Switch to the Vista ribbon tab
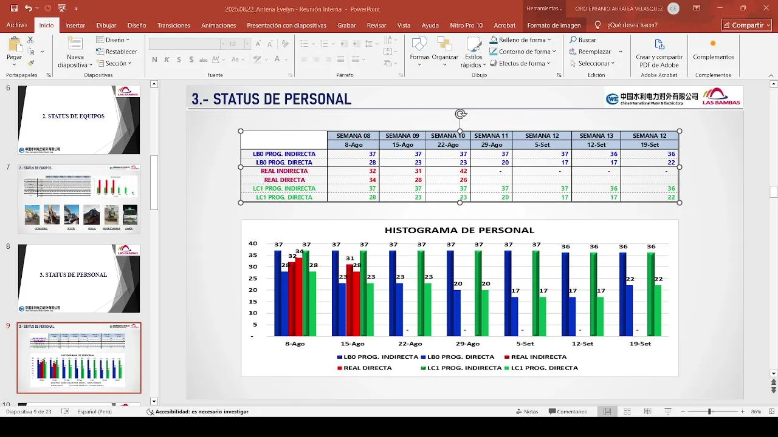778x437 pixels. coord(404,25)
